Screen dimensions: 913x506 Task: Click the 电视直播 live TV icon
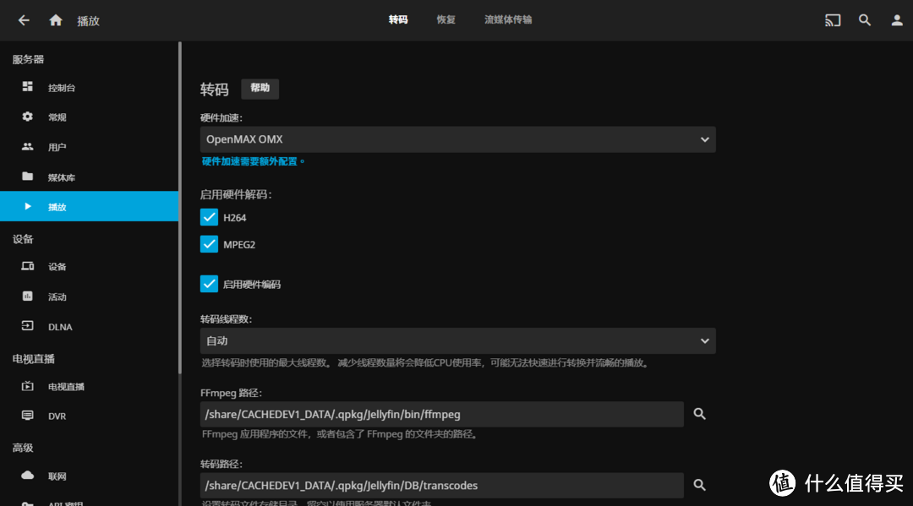(27, 385)
